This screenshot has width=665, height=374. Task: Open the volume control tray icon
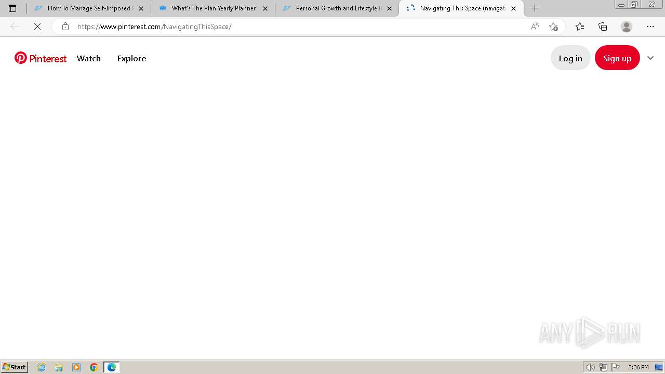tap(590, 367)
